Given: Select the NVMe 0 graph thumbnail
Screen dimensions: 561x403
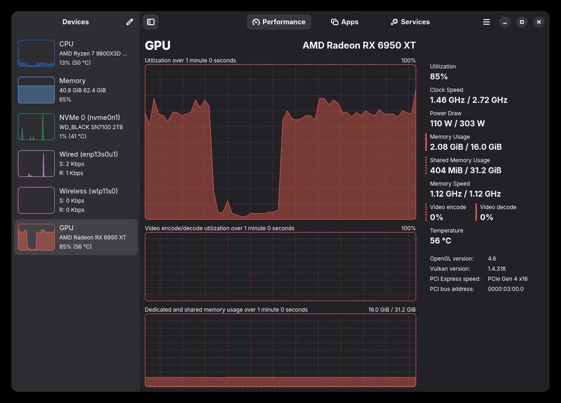Looking at the screenshot, I should point(36,127).
